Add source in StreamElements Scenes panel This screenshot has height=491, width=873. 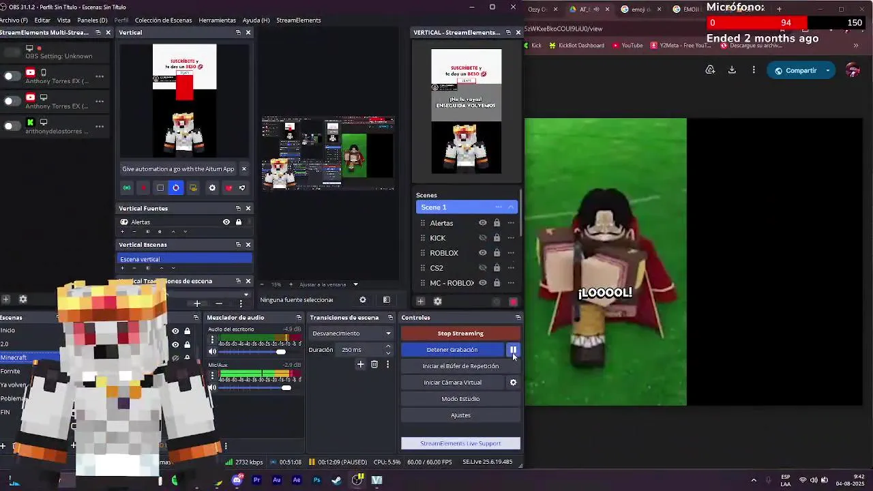(x=420, y=301)
